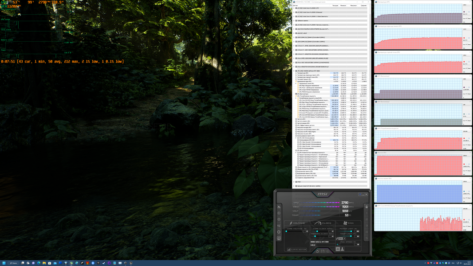
Task: Toggle the power and temp limit link icon
Action: [337, 239]
